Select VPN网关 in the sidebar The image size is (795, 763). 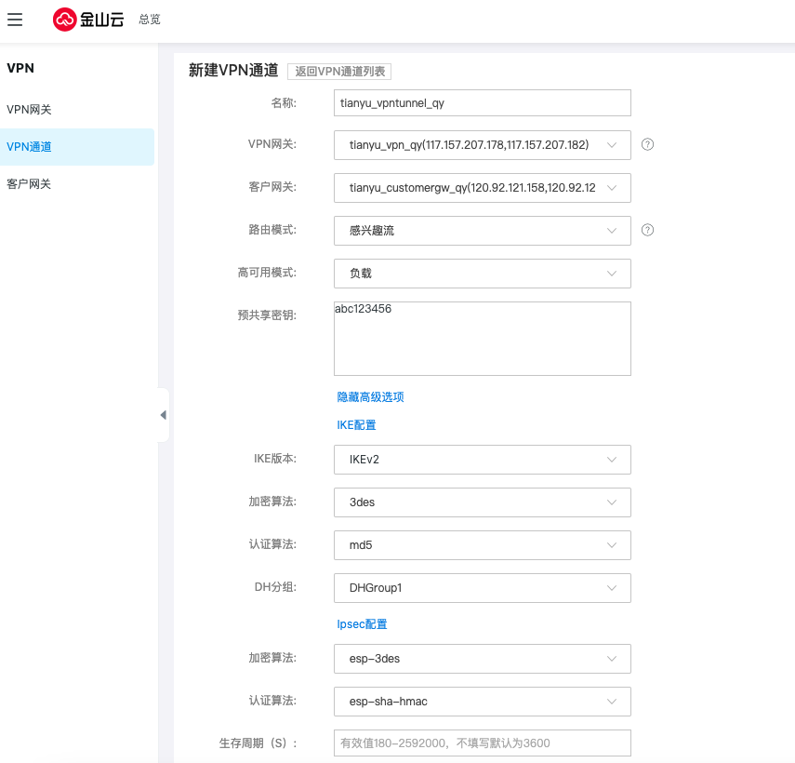coord(30,110)
